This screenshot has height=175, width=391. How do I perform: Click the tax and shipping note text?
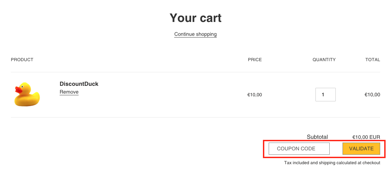pyautogui.click(x=332, y=163)
